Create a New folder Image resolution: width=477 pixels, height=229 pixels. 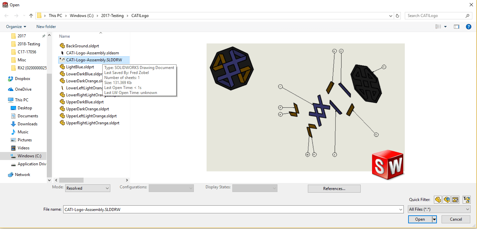coord(46,27)
